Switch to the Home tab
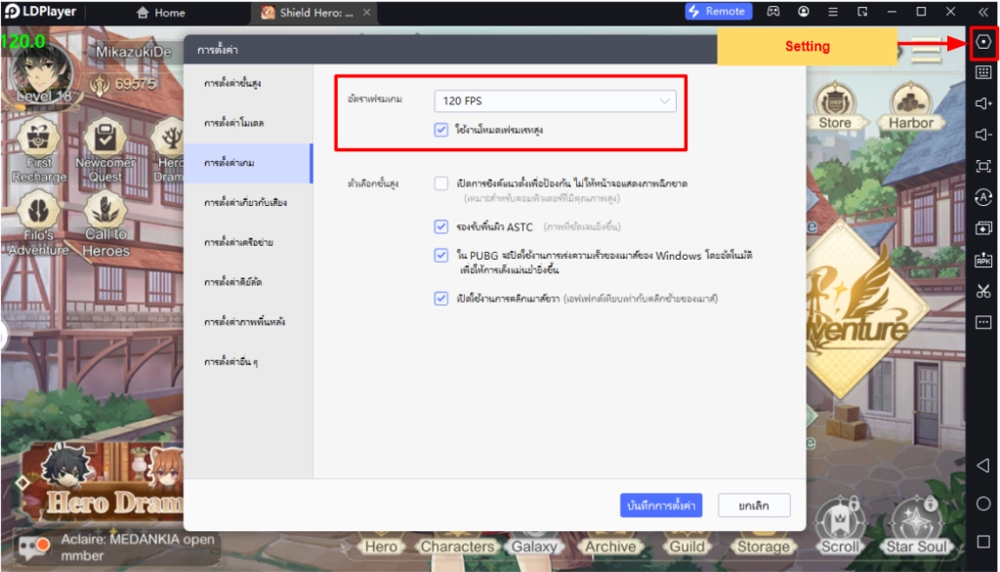 [160, 13]
